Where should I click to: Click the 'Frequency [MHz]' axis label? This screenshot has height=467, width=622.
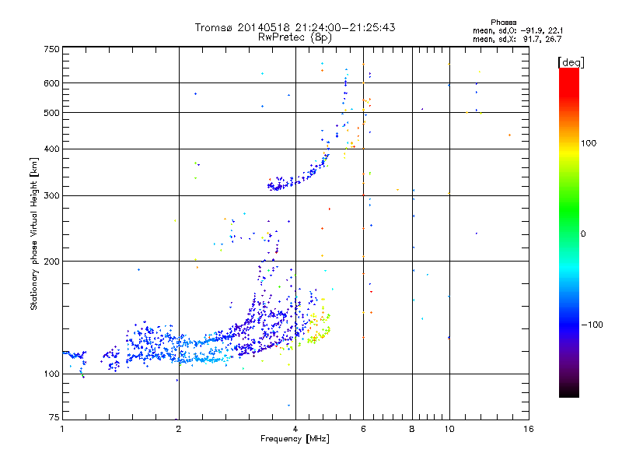[295, 439]
